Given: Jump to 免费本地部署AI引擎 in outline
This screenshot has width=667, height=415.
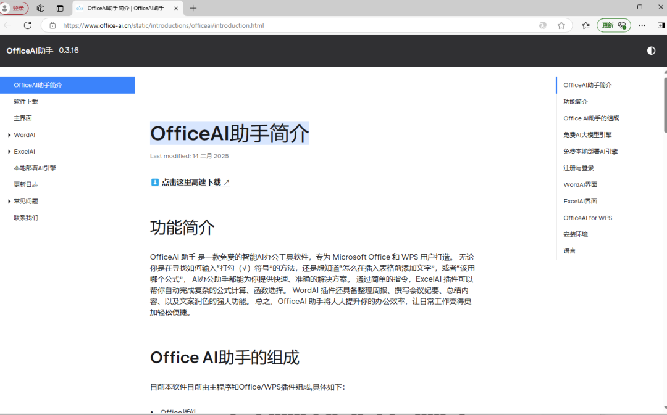Looking at the screenshot, I should 590,151.
